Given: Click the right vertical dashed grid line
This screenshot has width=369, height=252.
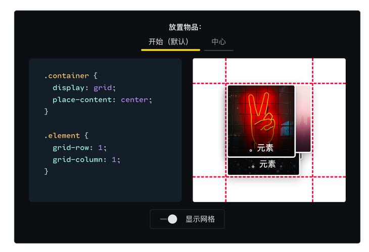Looking at the screenshot, I should coord(312,130).
